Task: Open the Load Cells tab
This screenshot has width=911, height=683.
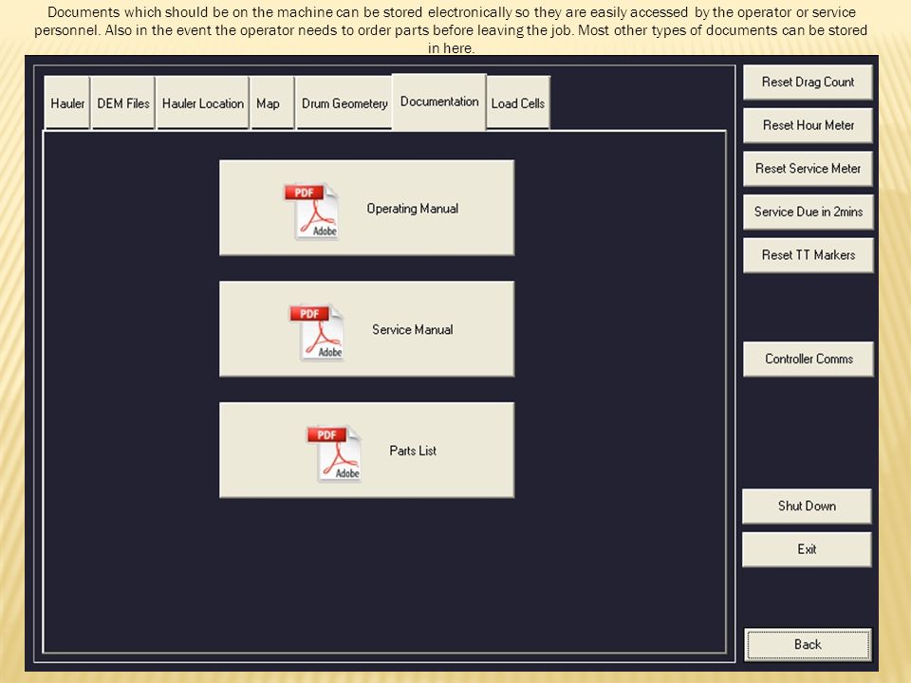Action: pyautogui.click(x=518, y=102)
